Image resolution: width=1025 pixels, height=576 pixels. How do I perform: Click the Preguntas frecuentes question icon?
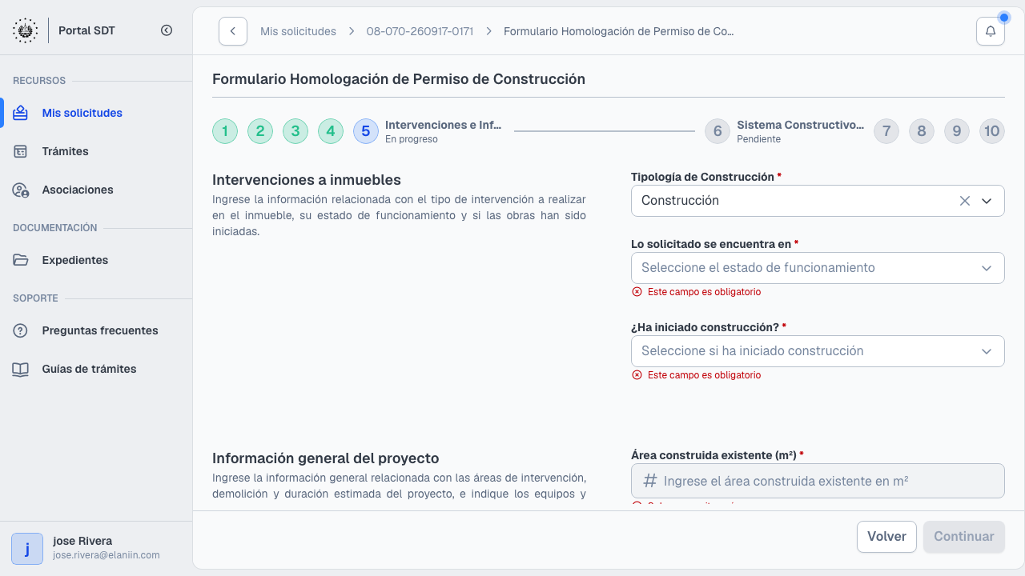(21, 330)
